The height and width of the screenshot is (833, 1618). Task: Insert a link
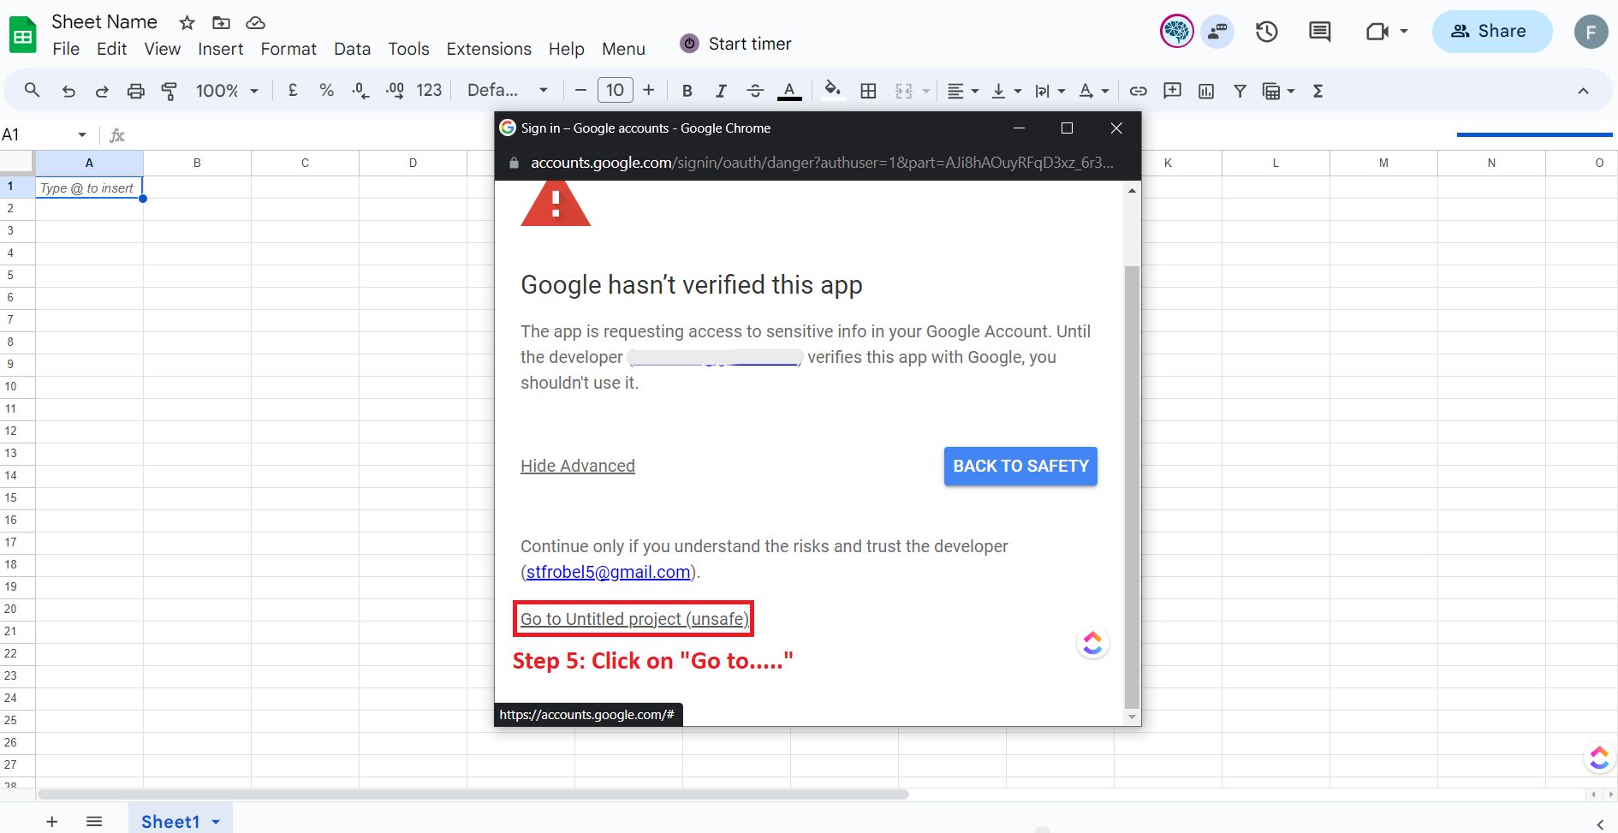1138,91
